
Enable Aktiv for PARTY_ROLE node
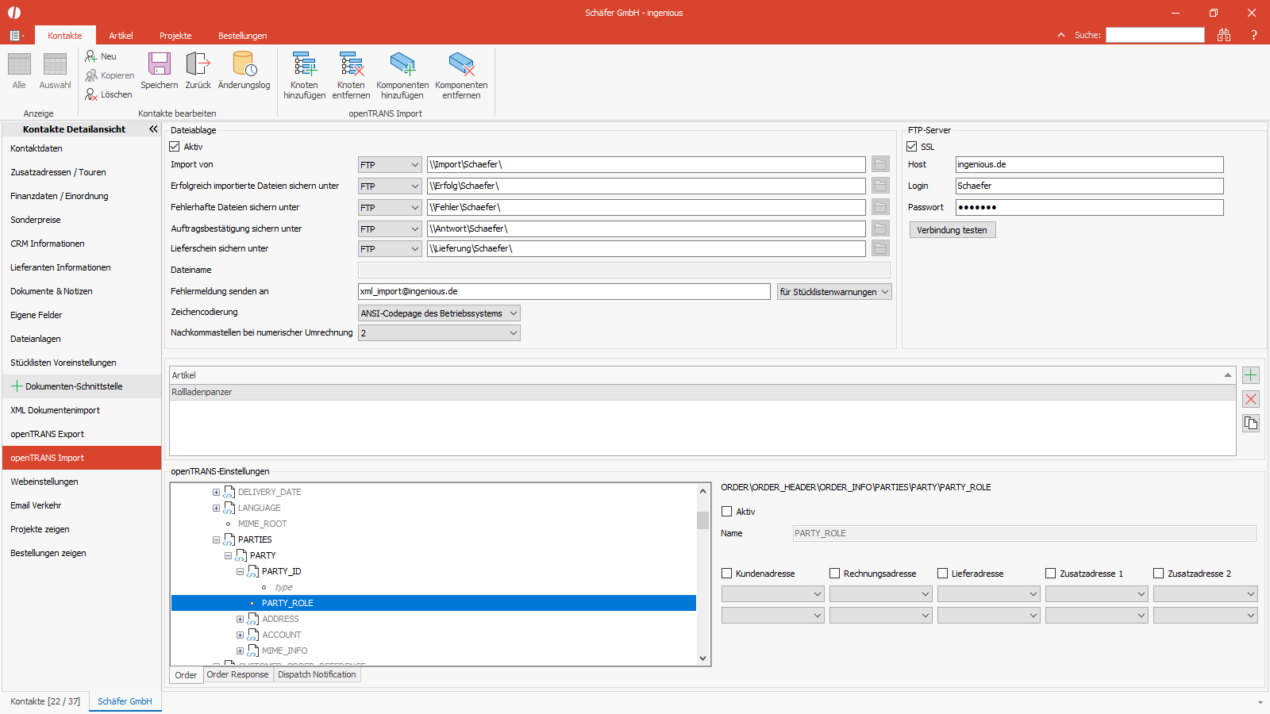[x=726, y=512]
